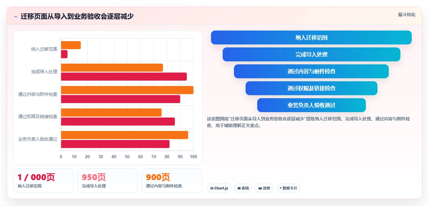This screenshot has height=206, width=429.
Task: Open the 900页 data card
Action: 172,180
